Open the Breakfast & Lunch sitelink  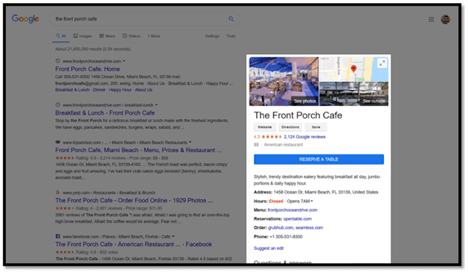point(72,90)
